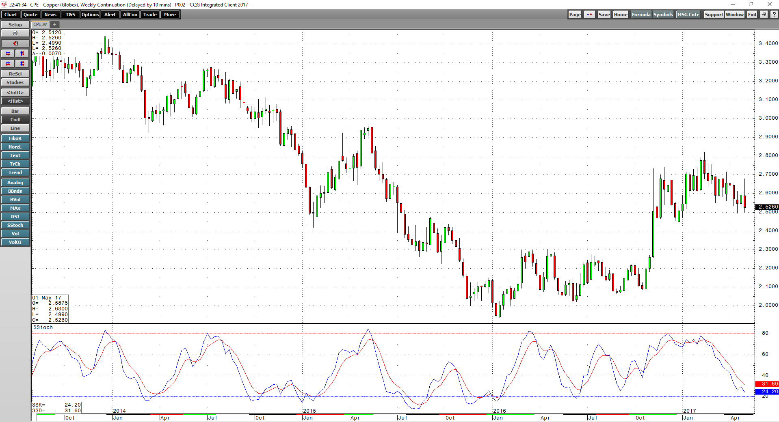Enable Candlestick view with Cndl
This screenshot has height=422, width=779.
point(15,119)
